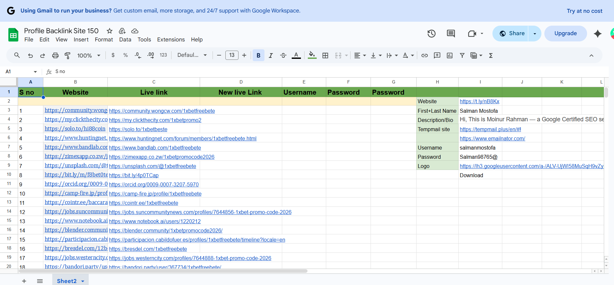Open version history clock icon
Image resolution: width=614 pixels, height=285 pixels.
[431, 34]
